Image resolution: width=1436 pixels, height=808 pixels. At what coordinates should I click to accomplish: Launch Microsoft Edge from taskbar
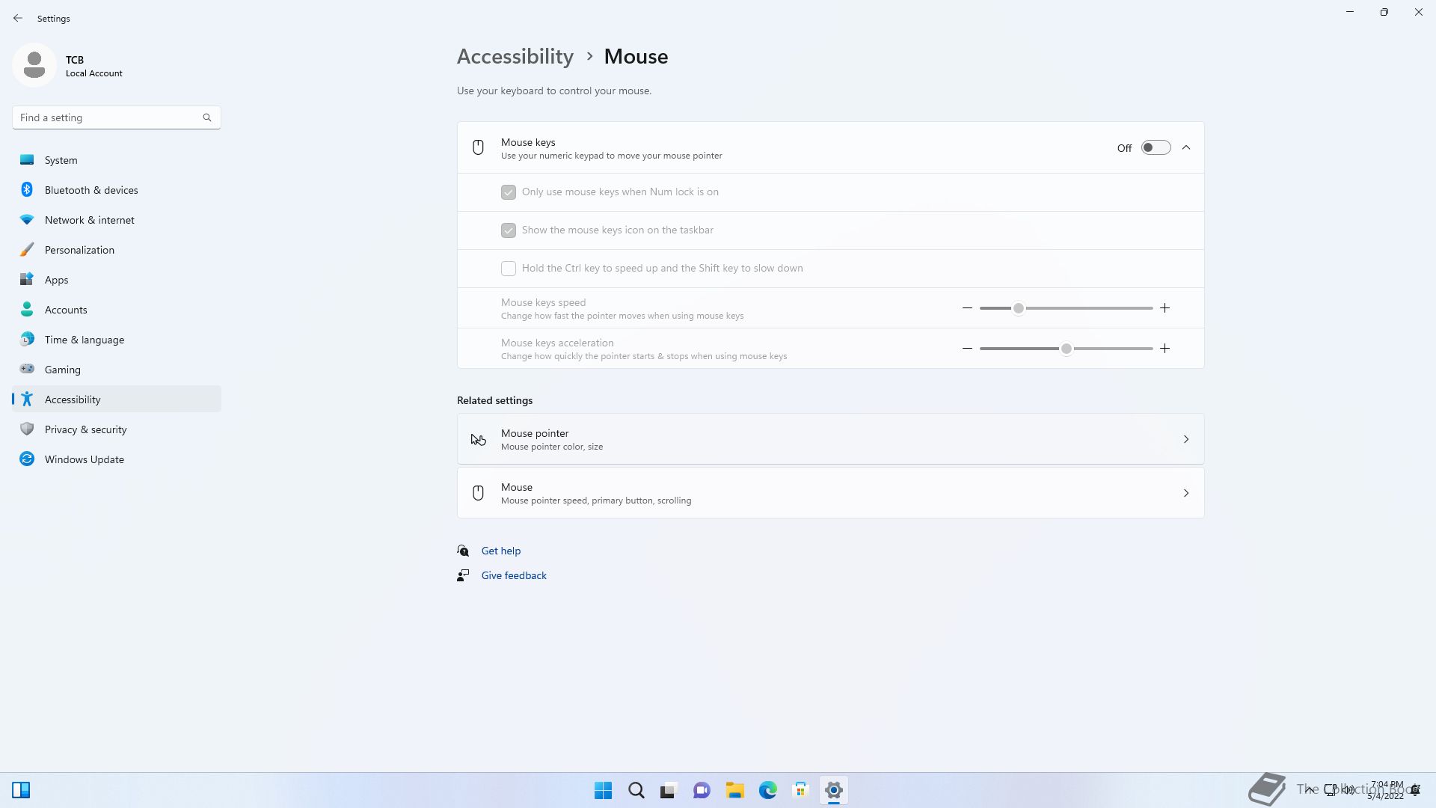point(767,790)
